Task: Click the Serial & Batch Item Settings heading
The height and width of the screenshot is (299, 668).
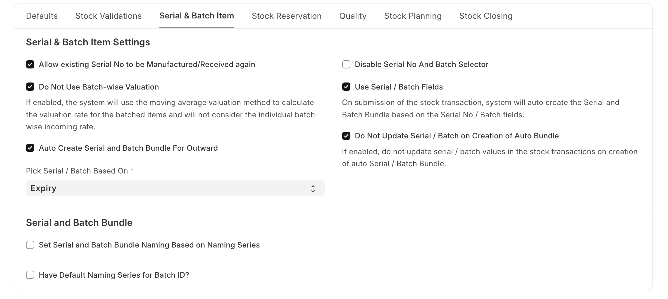Action: [x=88, y=42]
